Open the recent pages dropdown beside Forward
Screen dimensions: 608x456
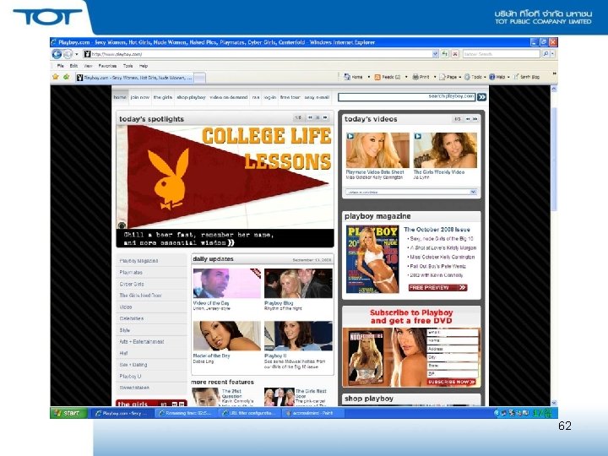click(76, 54)
